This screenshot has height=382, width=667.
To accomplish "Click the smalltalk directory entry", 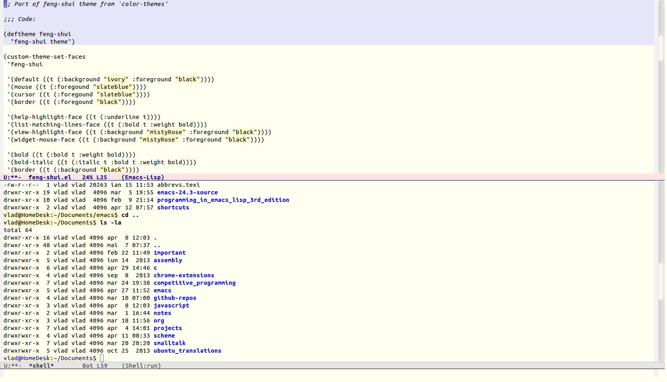I will click(x=170, y=343).
